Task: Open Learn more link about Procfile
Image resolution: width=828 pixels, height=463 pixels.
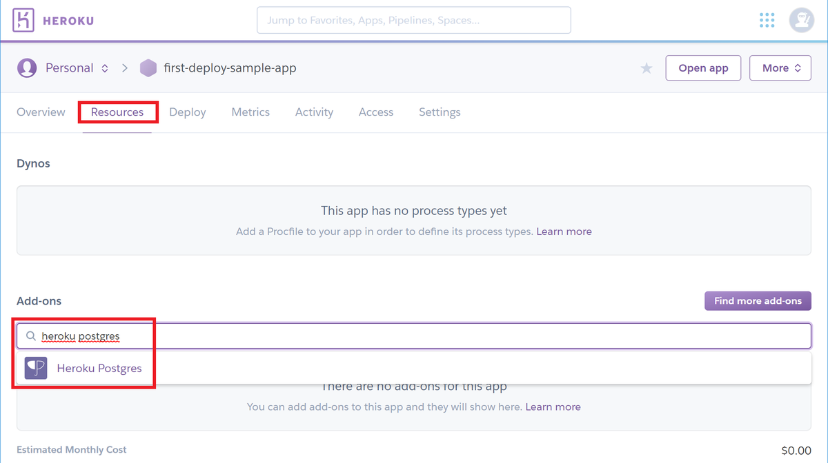Action: click(564, 231)
